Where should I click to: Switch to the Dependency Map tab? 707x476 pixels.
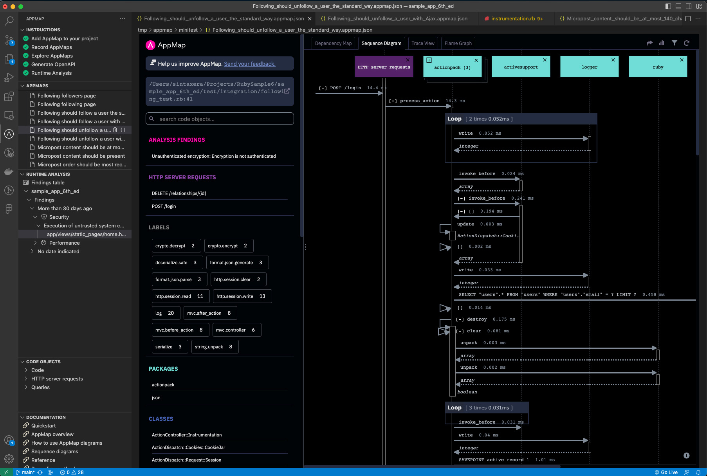[x=333, y=43]
